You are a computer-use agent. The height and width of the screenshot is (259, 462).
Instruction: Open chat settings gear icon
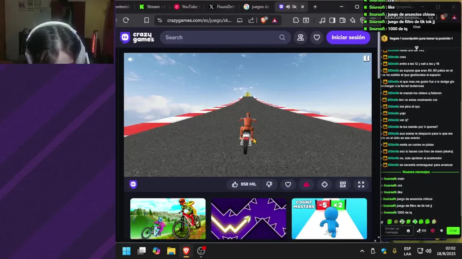[x=441, y=231]
